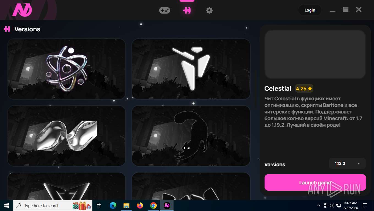
Task: Choose the chrome wave ribbon client card
Action: (67, 136)
